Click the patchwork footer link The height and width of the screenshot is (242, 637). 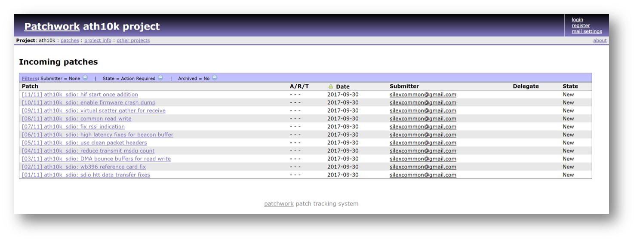click(279, 204)
